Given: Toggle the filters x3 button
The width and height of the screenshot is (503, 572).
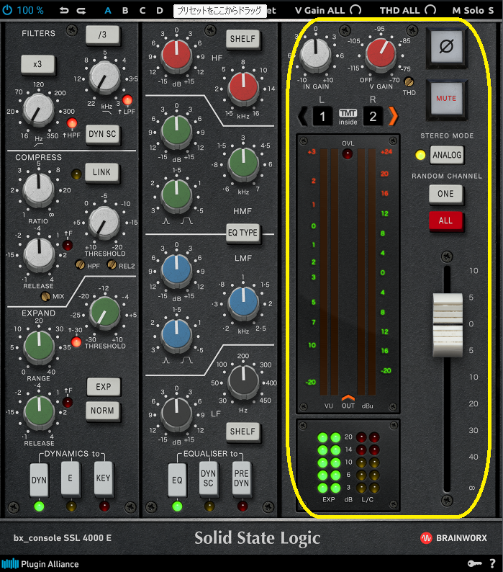Looking at the screenshot, I should (x=37, y=64).
